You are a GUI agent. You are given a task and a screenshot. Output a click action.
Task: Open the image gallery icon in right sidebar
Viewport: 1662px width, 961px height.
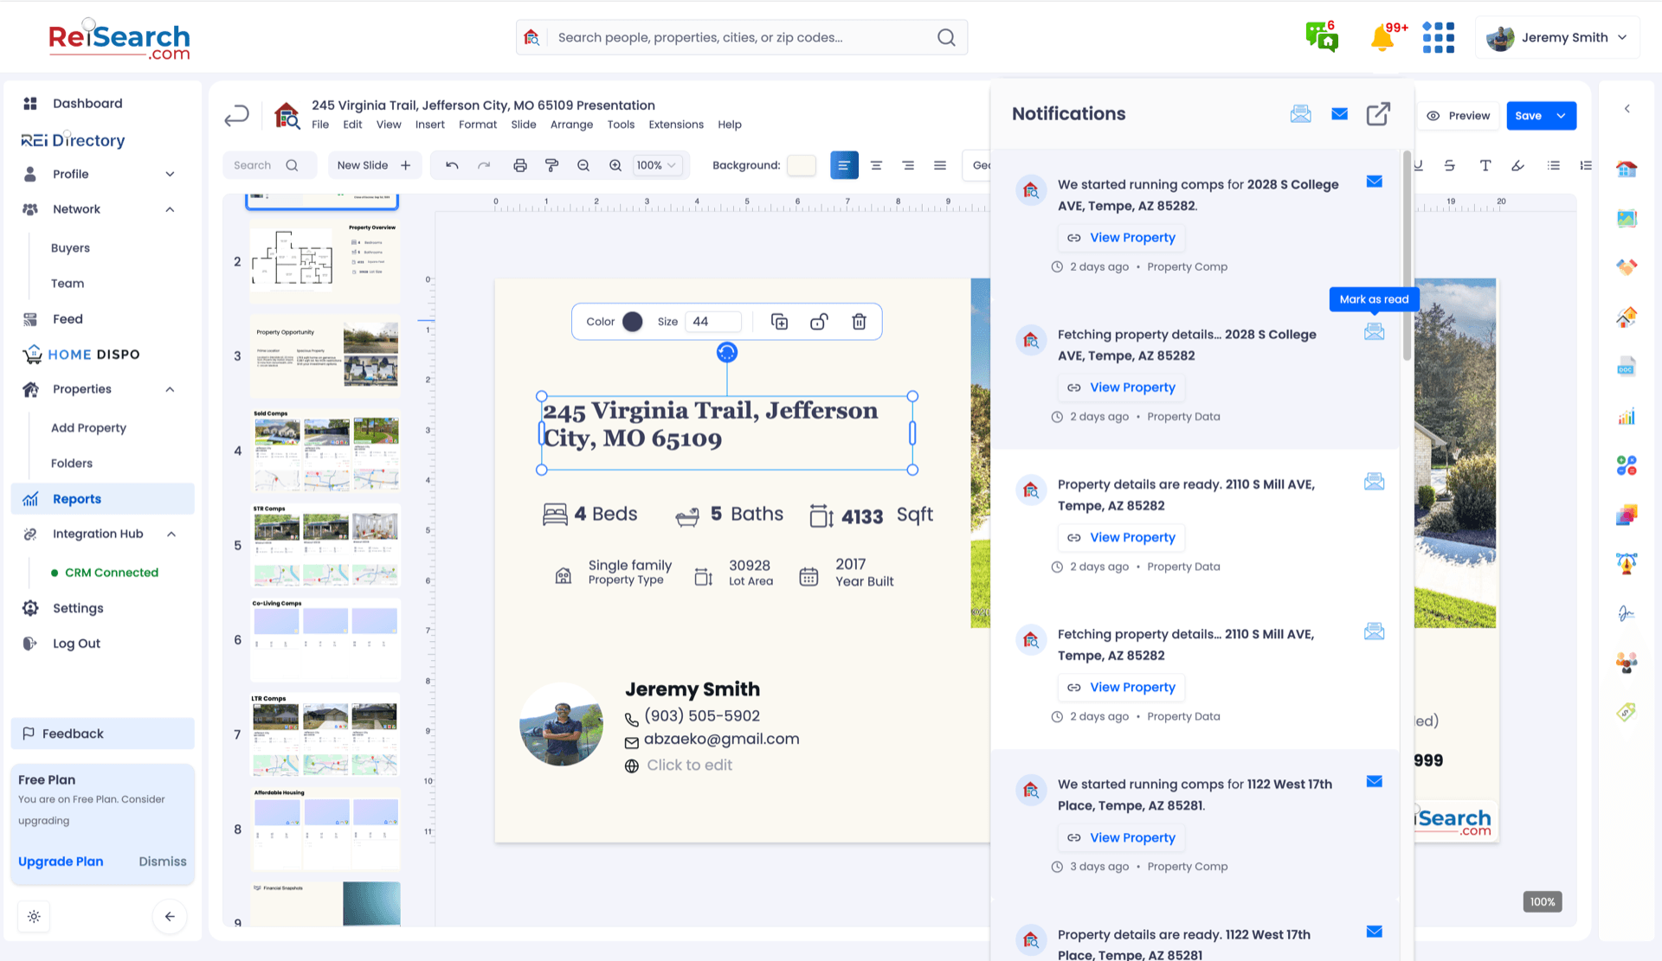click(1627, 219)
